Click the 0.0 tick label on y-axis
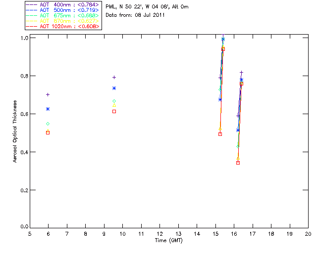317x253 pixels. pos(24,227)
